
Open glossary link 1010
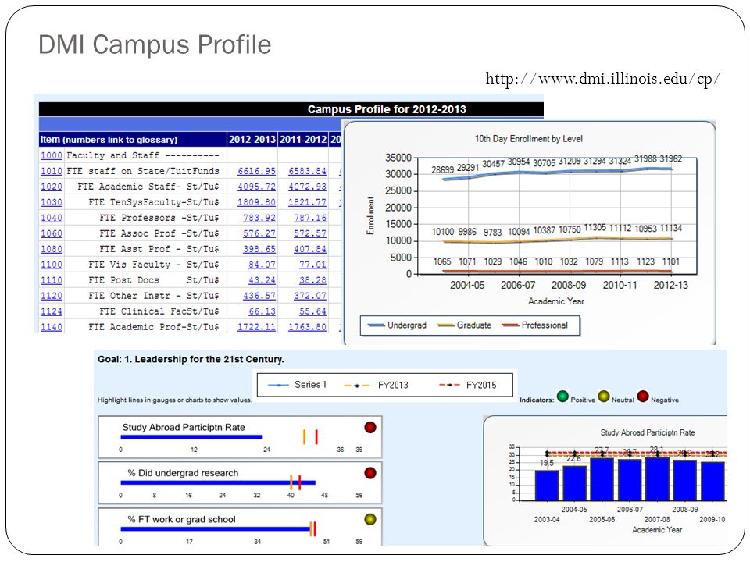(52, 171)
